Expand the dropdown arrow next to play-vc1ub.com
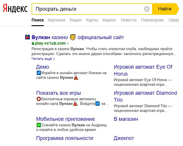The width and height of the screenshot is (183, 146). click(68, 44)
